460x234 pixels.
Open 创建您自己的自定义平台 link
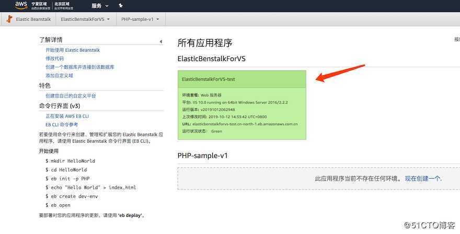[71, 96]
